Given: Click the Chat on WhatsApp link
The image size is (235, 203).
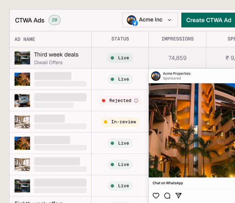Looking at the screenshot, I should [168, 183].
